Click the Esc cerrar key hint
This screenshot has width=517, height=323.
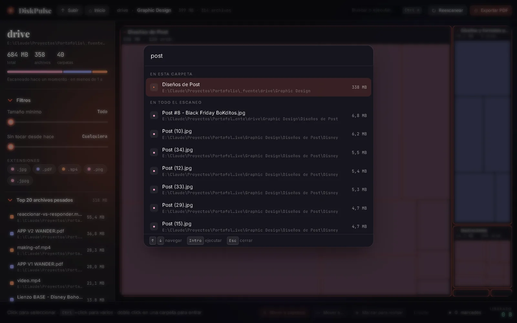[233, 241]
